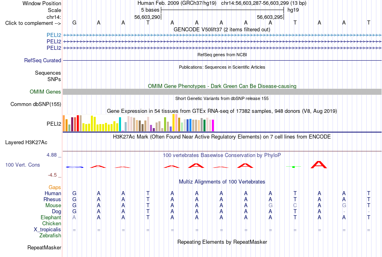Click the -4.5 PhyloP lower limit

[x=52, y=175]
